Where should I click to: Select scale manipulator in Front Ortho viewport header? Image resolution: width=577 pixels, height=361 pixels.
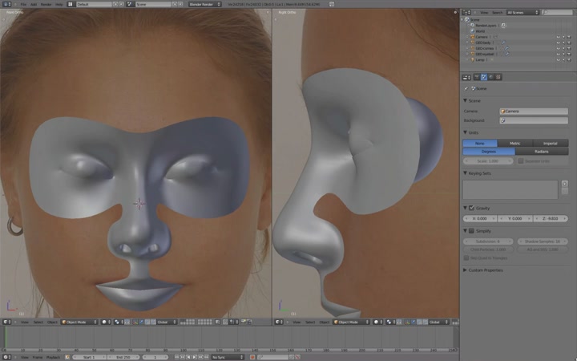pos(153,322)
